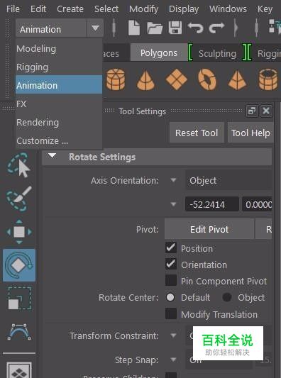Open Scene using the folder icon
Image resolution: width=281 pixels, height=378 pixels.
point(155,28)
